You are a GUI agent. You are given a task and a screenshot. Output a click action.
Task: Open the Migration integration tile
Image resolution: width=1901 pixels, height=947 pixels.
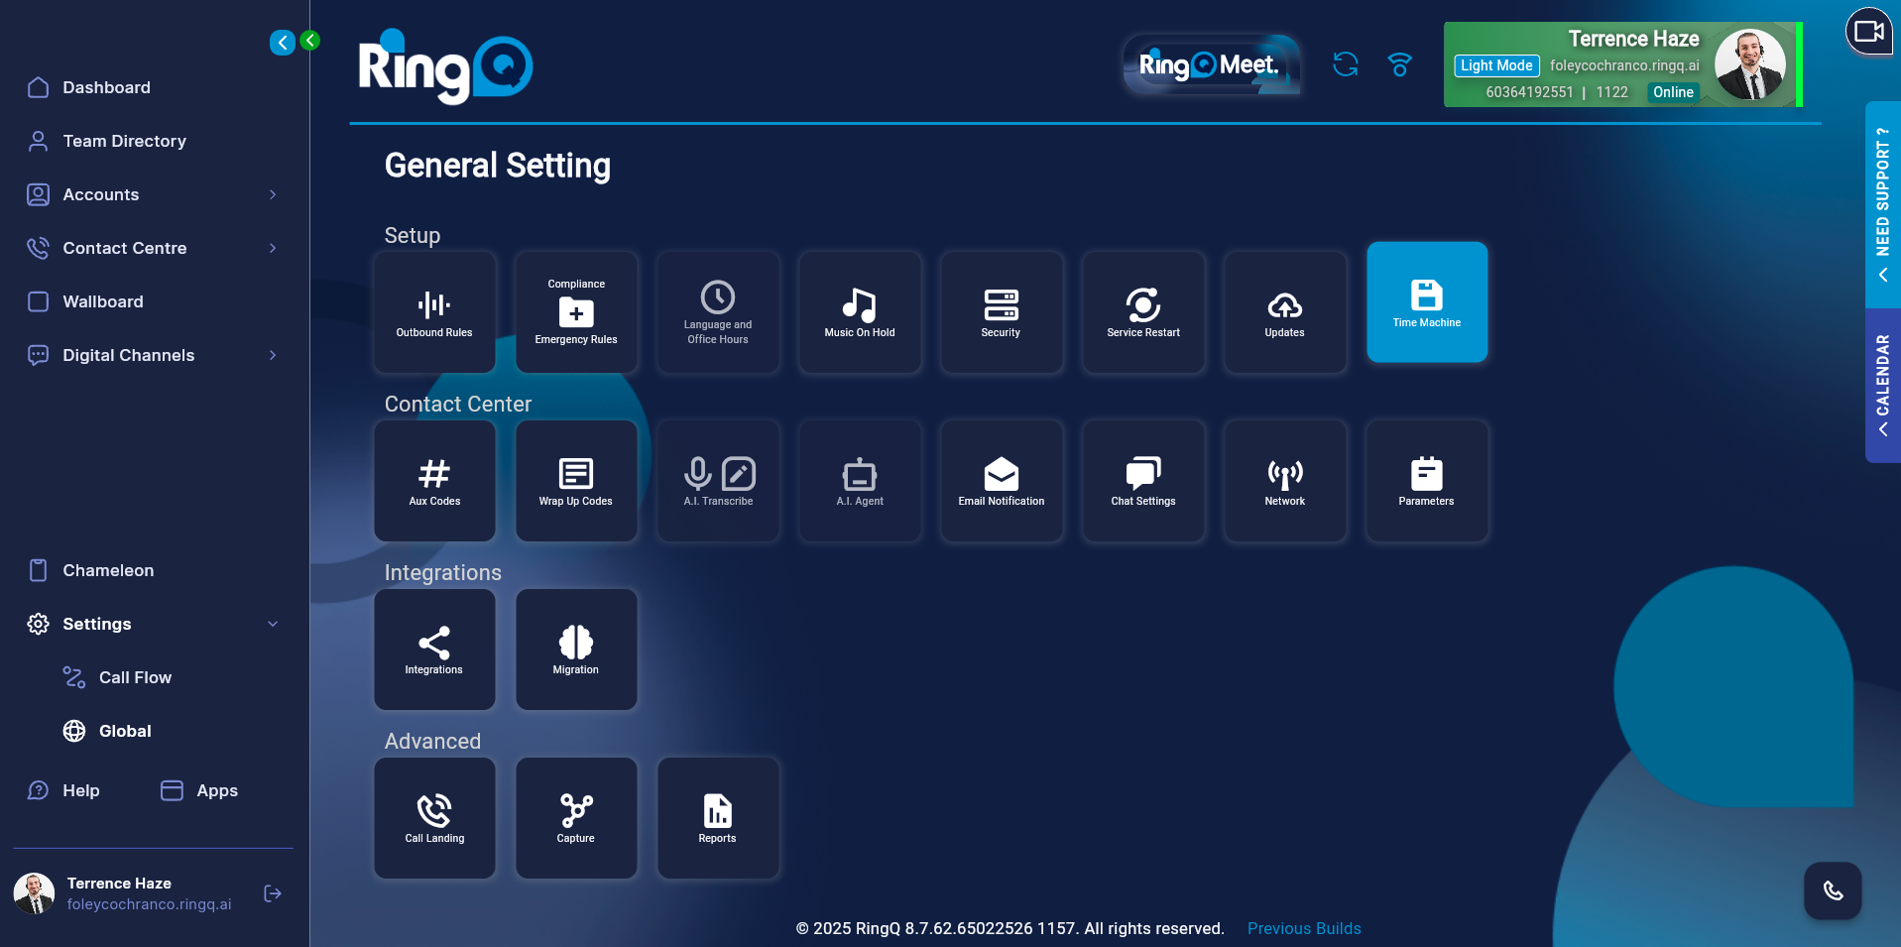click(x=575, y=650)
